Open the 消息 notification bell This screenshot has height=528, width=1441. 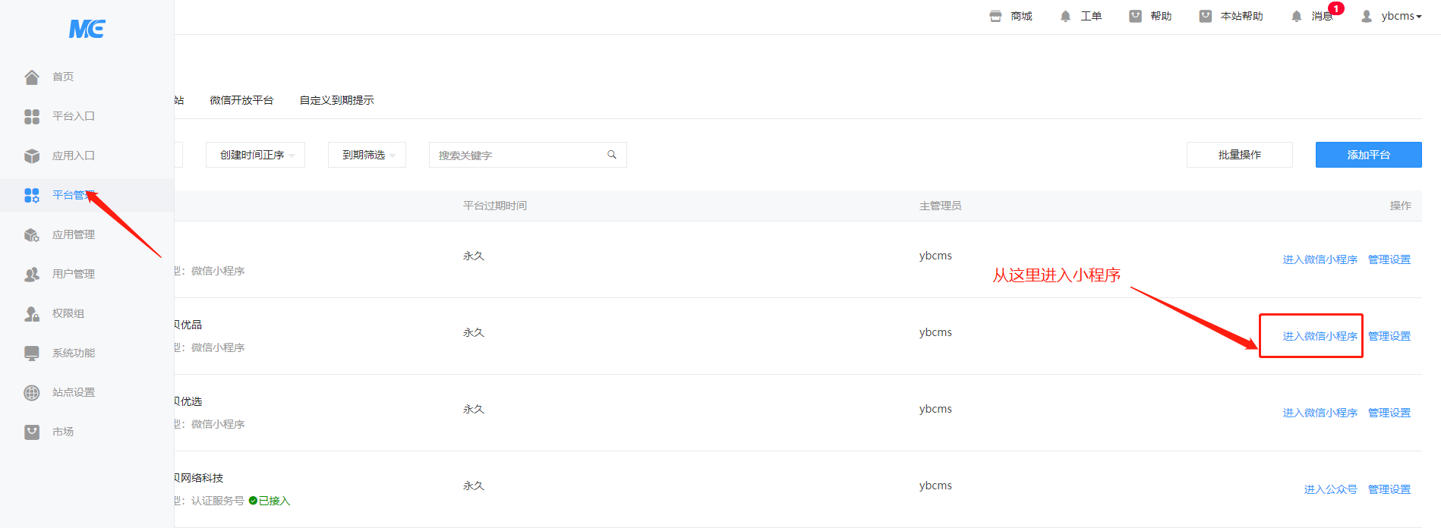[1297, 16]
